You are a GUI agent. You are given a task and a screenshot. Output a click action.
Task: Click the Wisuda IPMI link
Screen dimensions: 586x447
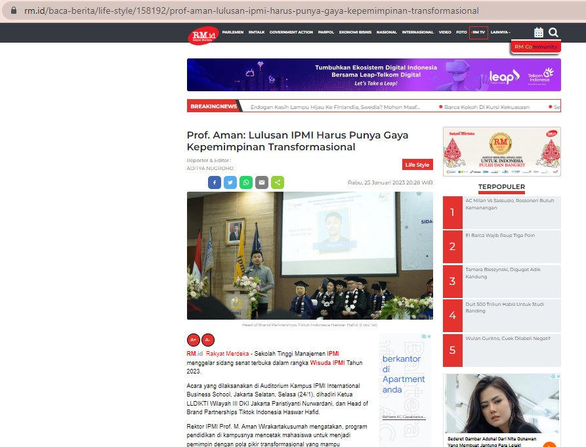327,362
